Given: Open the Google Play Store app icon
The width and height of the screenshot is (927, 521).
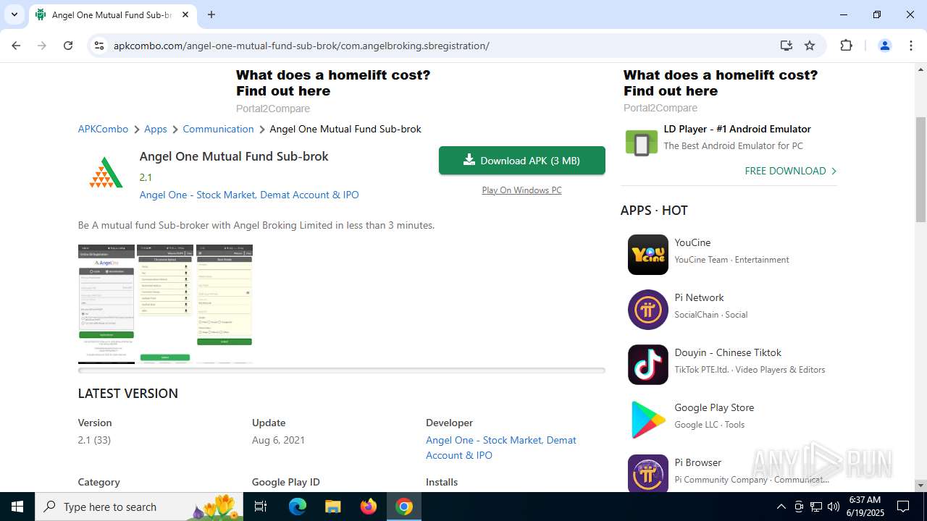Looking at the screenshot, I should [648, 420].
